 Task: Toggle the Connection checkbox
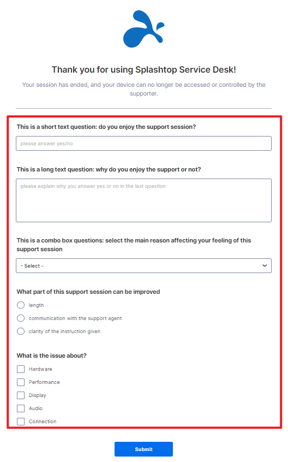21,422
